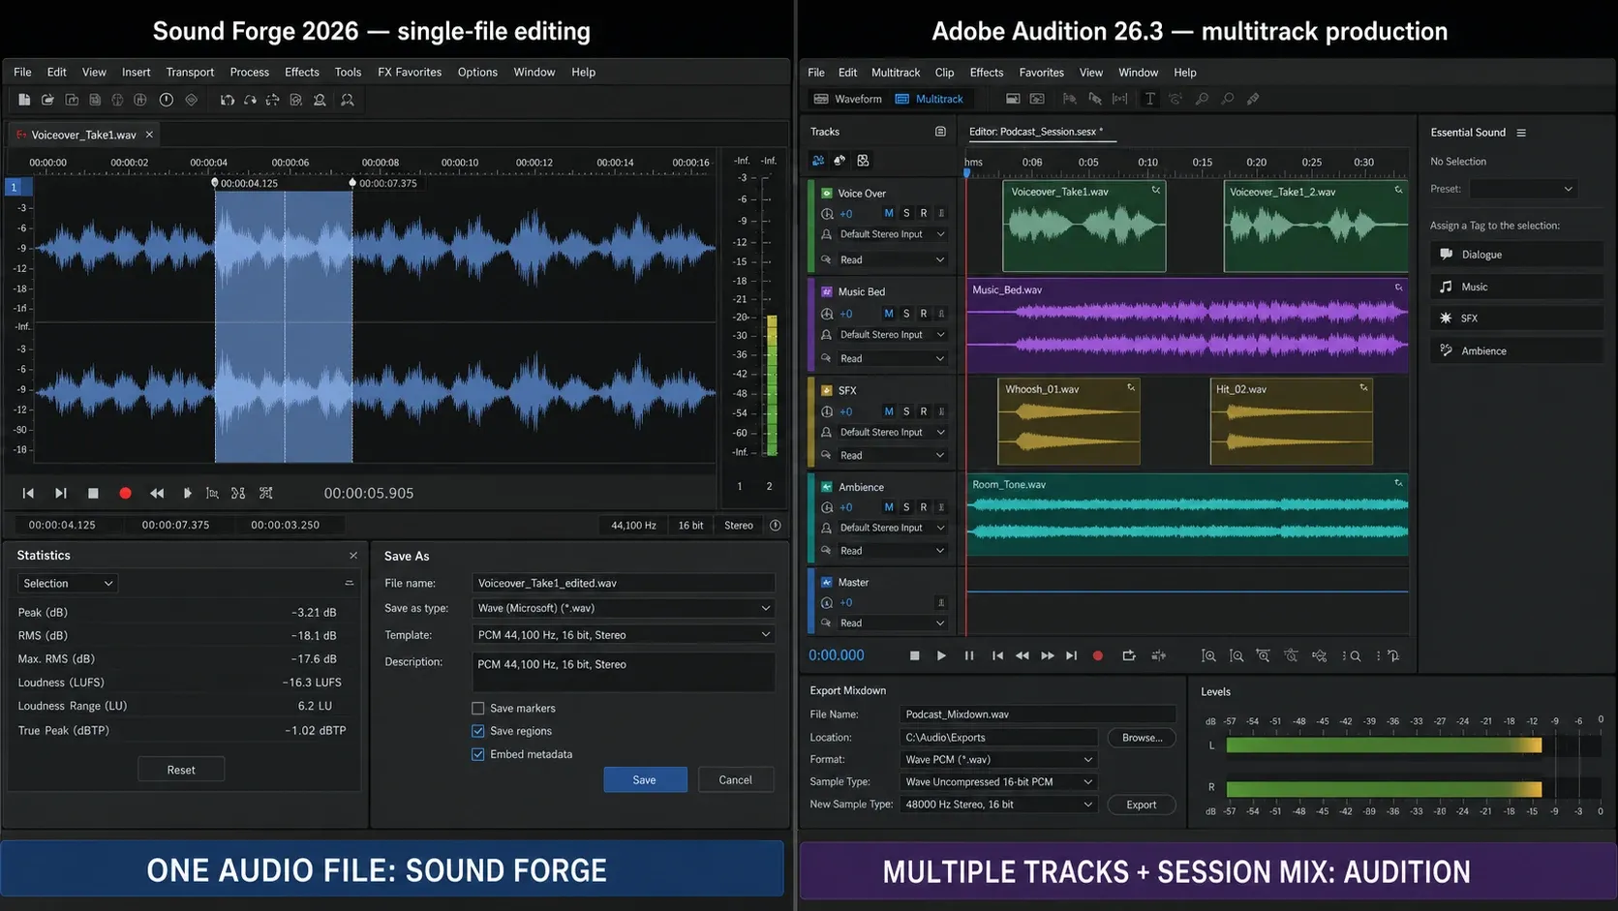Click the new file icon in Sound Forge toolbar
The height and width of the screenshot is (911, 1618).
click(x=24, y=100)
